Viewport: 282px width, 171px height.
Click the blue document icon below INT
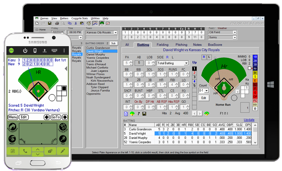(126, 114)
